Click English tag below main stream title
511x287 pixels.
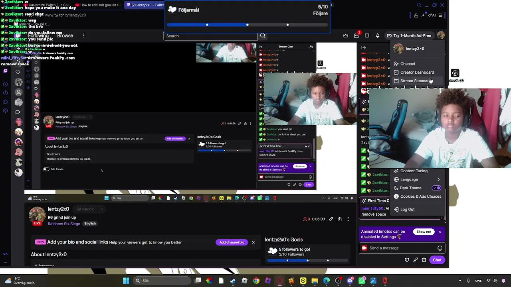tap(90, 224)
